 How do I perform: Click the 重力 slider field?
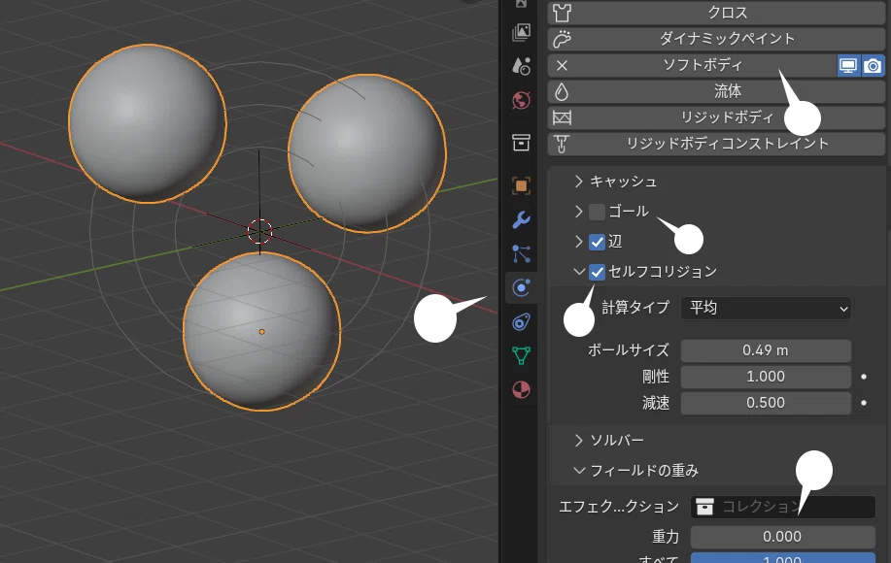pos(783,537)
